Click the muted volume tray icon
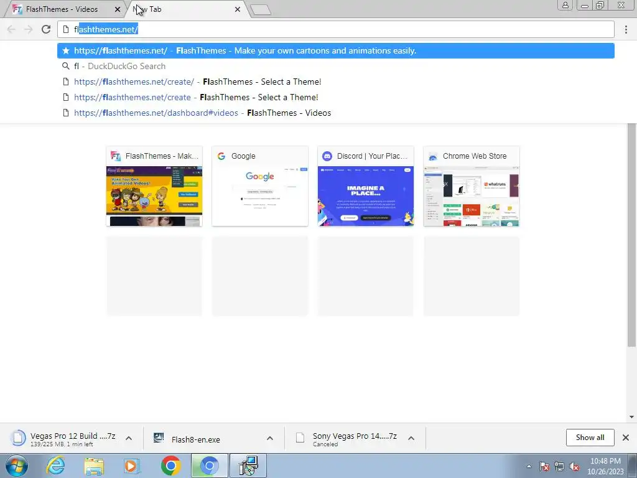Image resolution: width=637 pixels, height=478 pixels. point(574,466)
